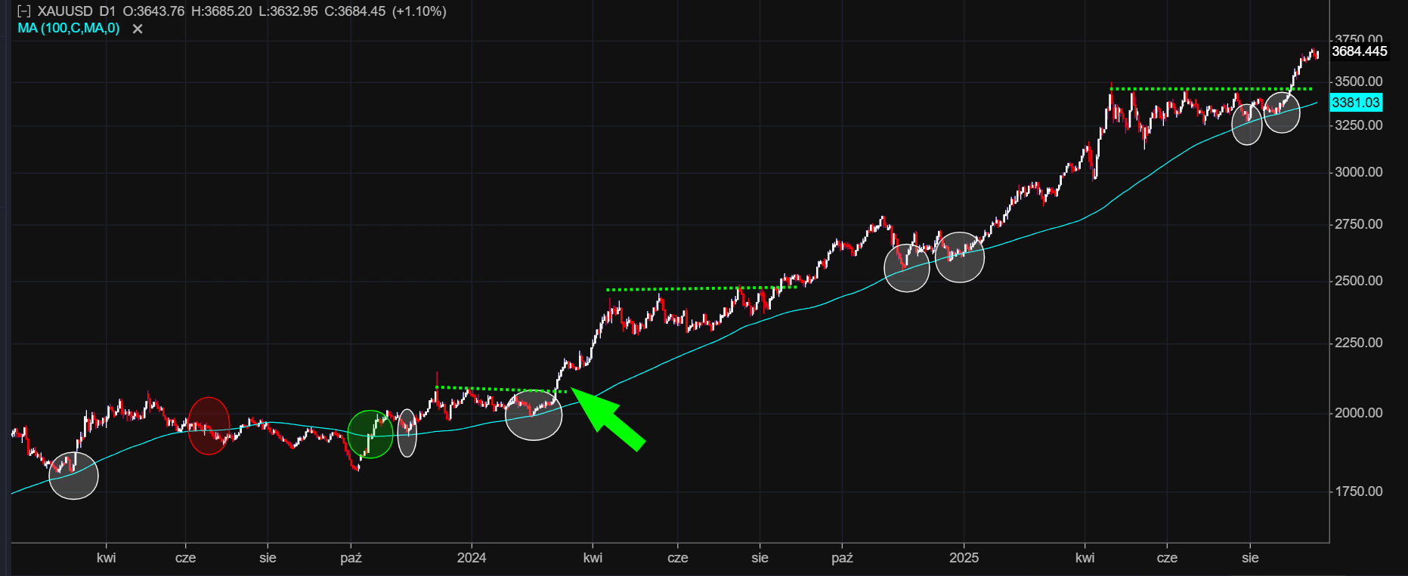This screenshot has width=1408, height=576.
Task: Select the large green arrow annotation
Action: coord(611,418)
